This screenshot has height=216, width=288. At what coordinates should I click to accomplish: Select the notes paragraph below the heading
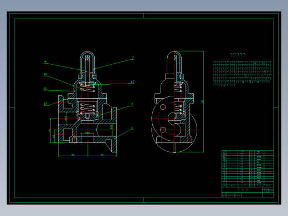coord(242,74)
